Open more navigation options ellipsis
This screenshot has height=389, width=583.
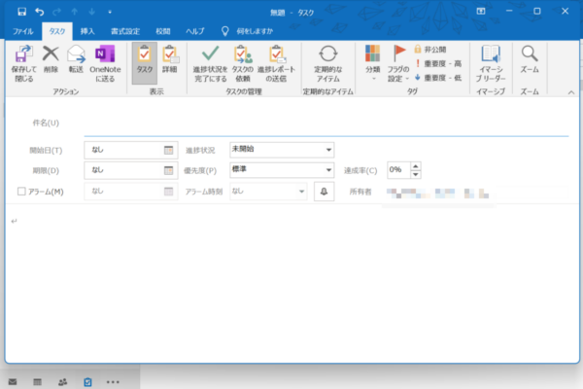[113, 382]
